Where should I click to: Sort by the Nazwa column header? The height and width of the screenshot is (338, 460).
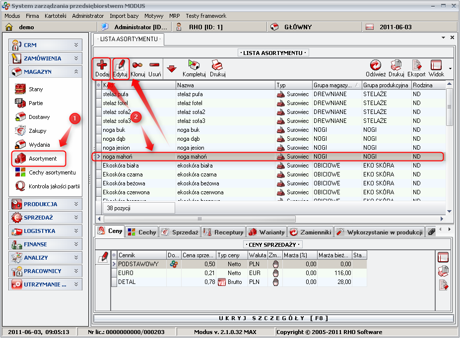coord(225,85)
